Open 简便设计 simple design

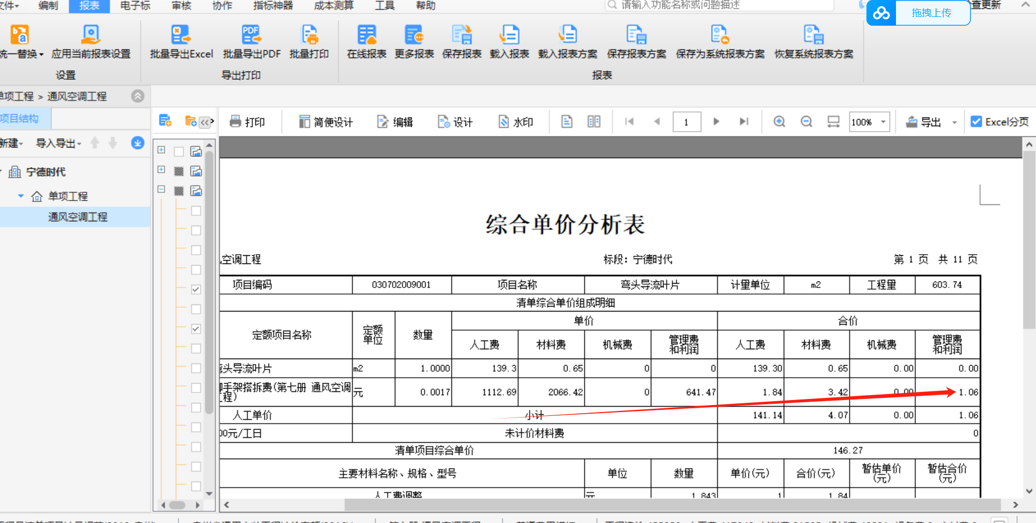pyautogui.click(x=326, y=122)
